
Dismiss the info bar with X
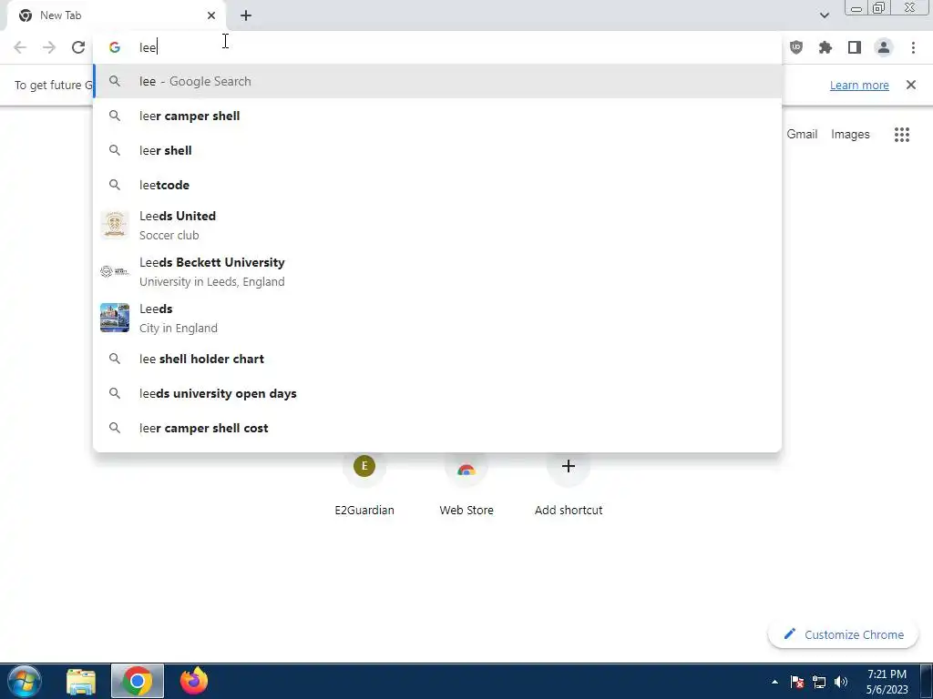[911, 85]
